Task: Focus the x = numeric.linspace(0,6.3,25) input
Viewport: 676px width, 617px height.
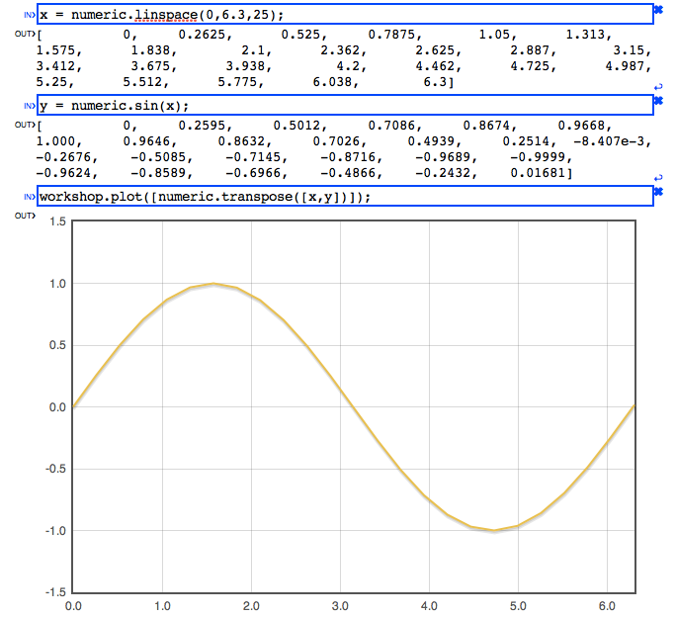Action: [345, 14]
